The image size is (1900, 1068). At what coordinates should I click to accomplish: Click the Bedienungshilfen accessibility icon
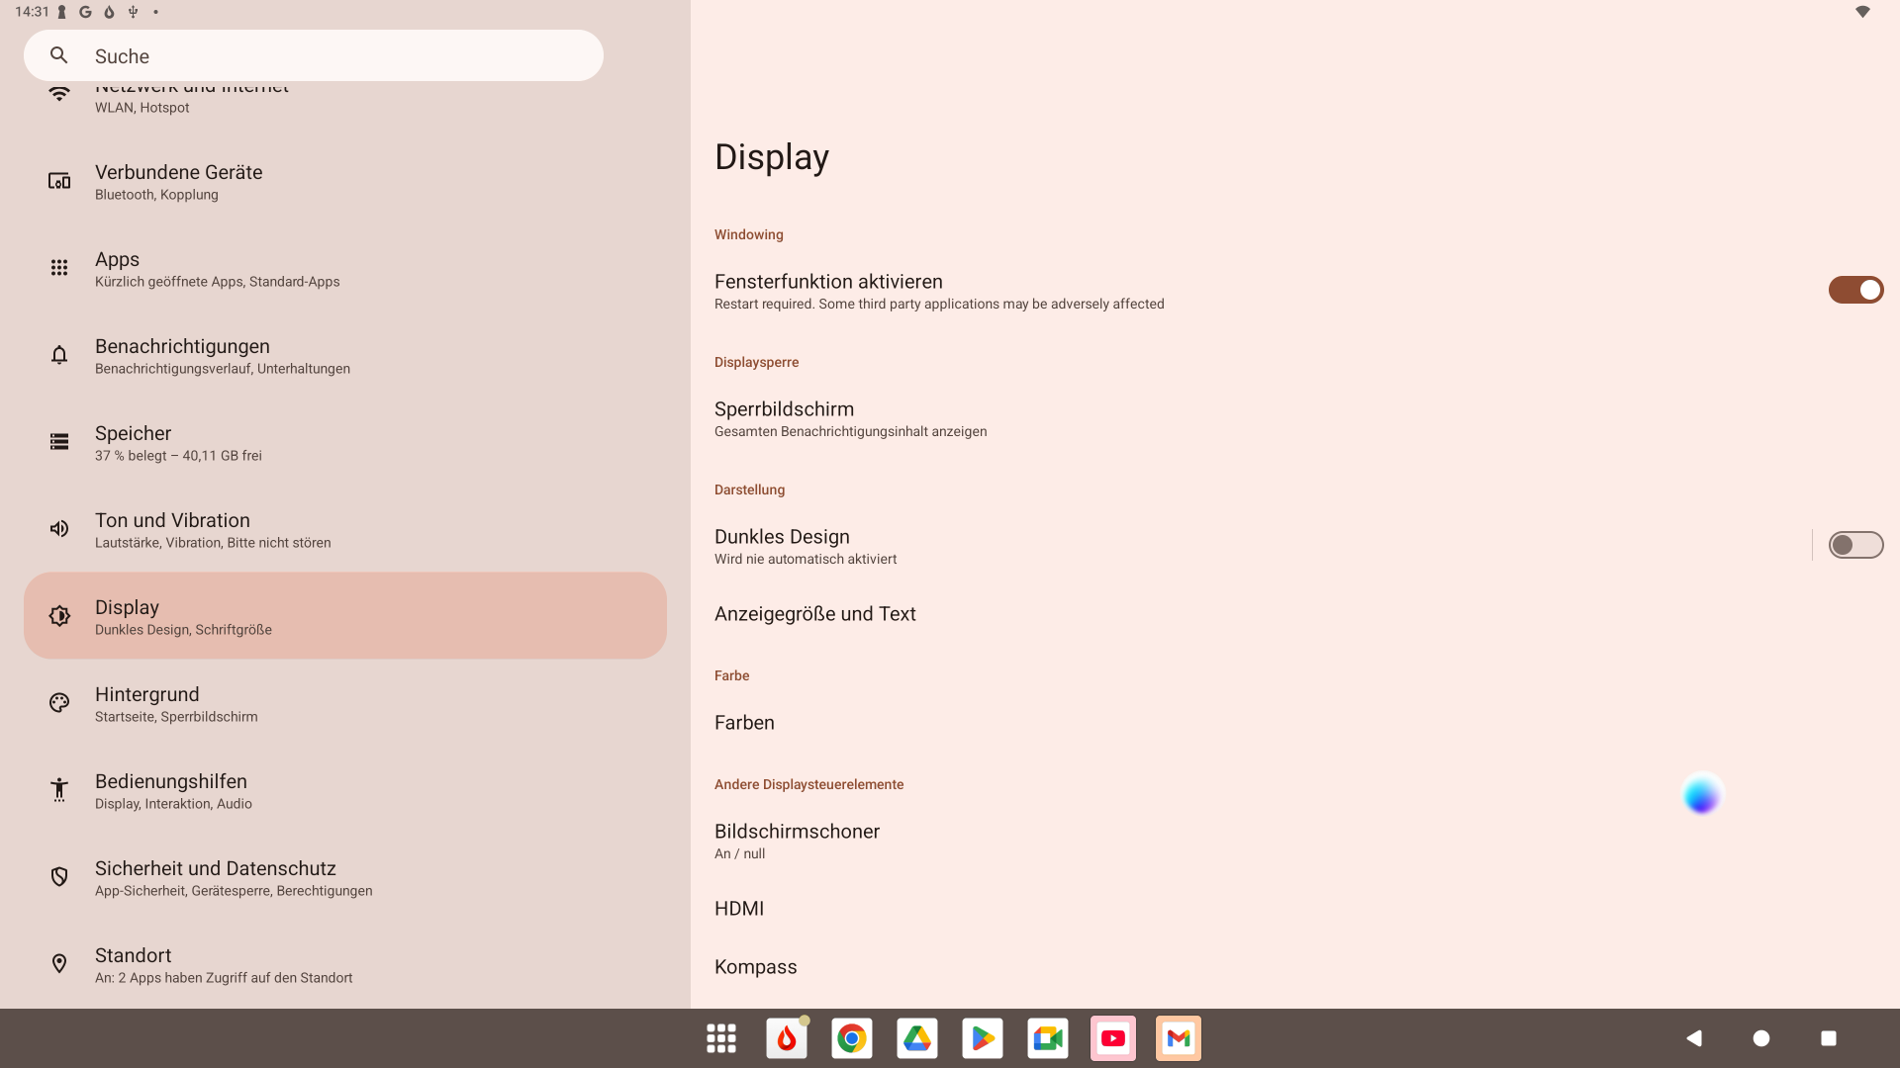59,790
